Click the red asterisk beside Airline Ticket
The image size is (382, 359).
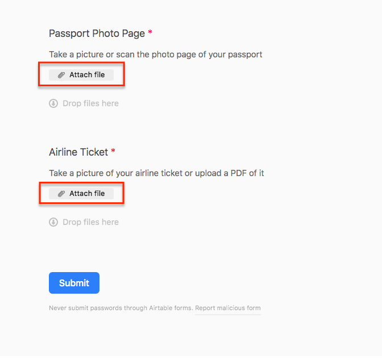(113, 152)
